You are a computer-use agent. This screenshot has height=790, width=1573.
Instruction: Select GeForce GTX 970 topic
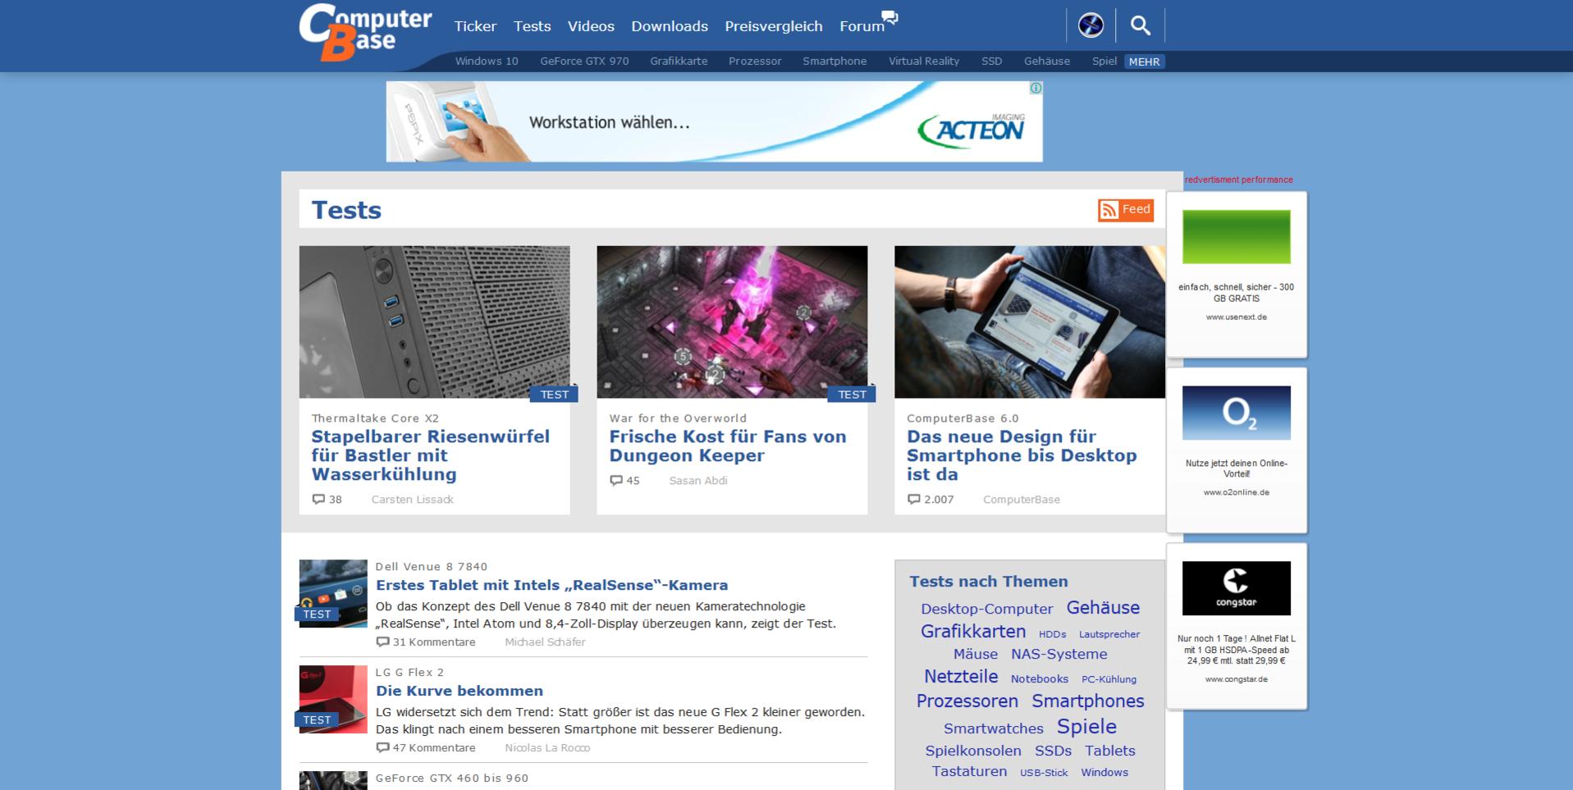pos(584,62)
